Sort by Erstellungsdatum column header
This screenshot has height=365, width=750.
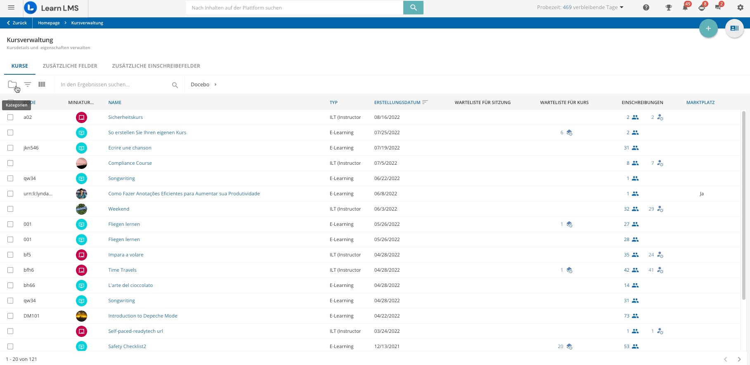coord(397,102)
